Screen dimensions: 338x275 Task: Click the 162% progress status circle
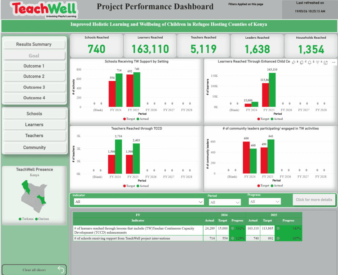point(232,228)
